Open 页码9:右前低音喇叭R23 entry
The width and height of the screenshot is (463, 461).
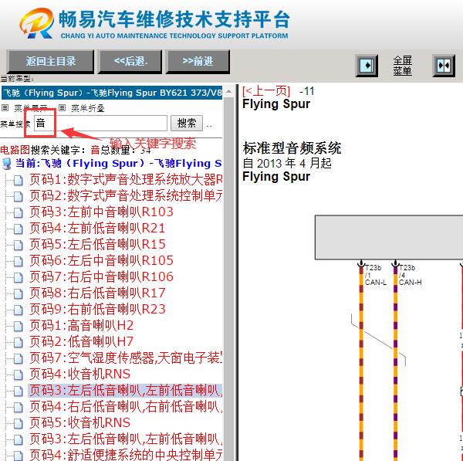coord(97,309)
